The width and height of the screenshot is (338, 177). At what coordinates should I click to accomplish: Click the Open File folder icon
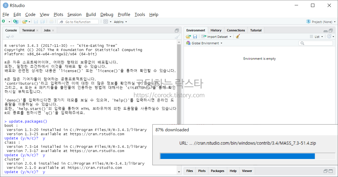tap(24, 22)
